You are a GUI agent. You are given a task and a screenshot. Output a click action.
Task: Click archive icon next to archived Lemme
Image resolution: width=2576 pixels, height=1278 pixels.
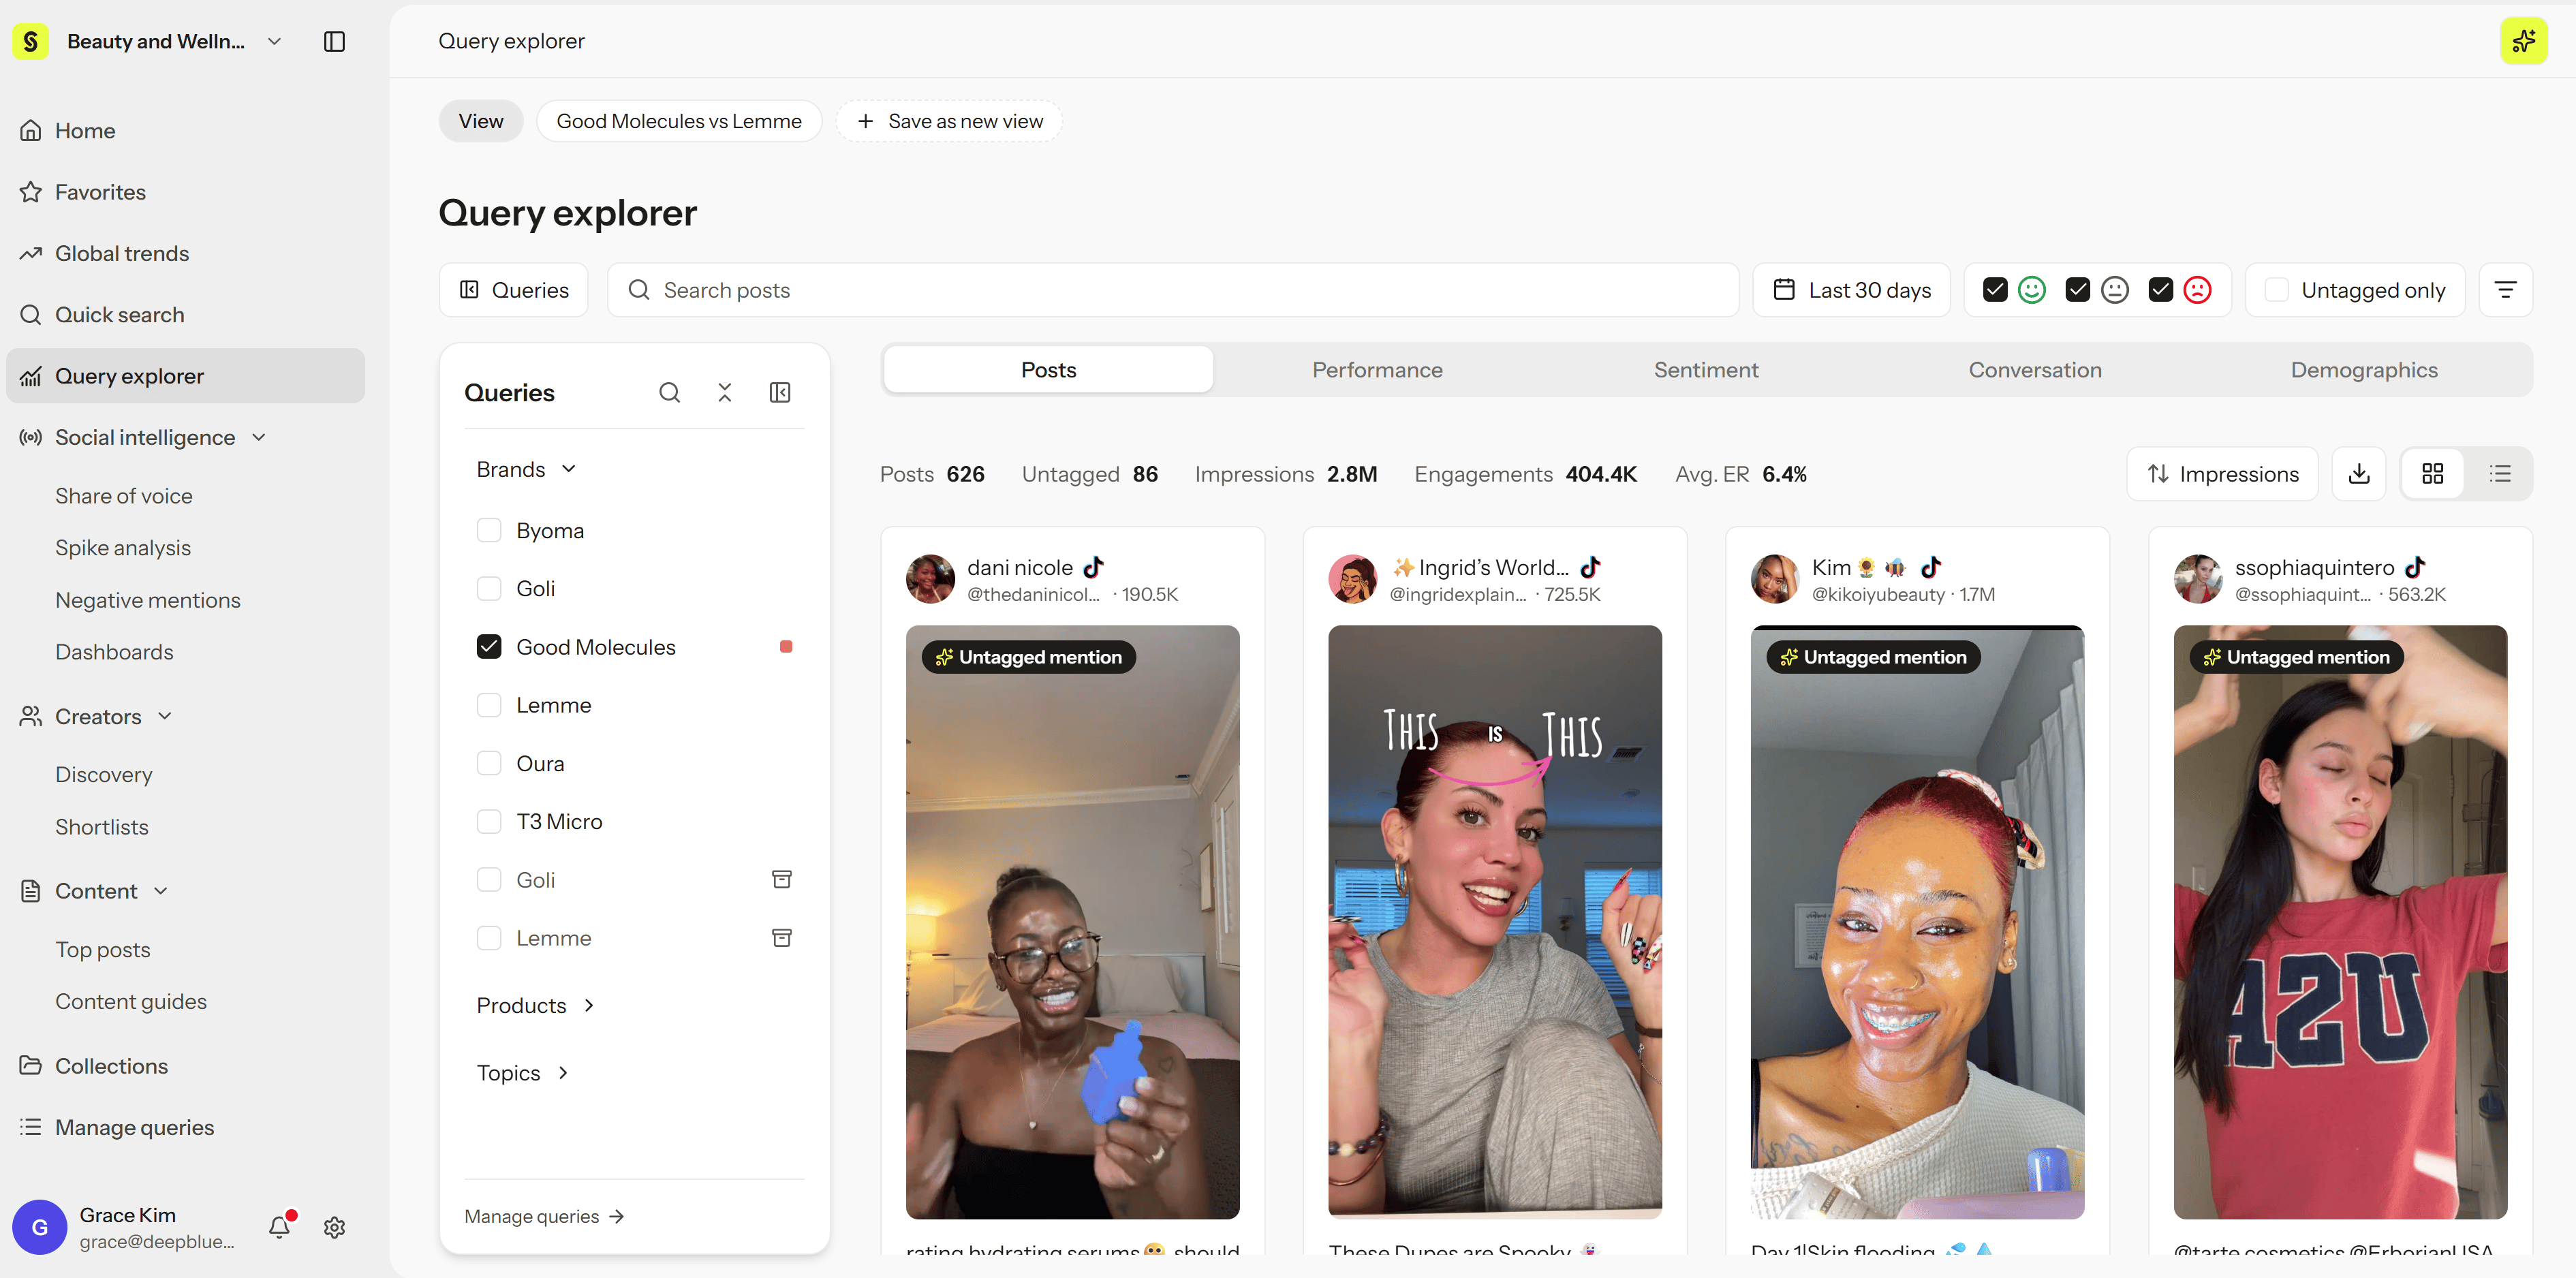pos(782,938)
